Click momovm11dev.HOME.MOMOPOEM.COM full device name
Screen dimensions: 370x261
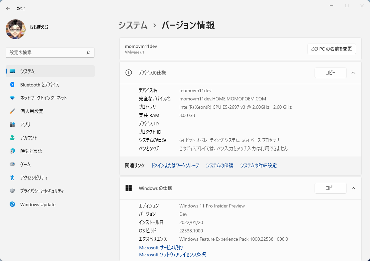223,99
